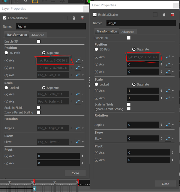The image size is (180, 192).
Task: Select Locked scale option for Peg_B
Action: click(x=96, y=84)
